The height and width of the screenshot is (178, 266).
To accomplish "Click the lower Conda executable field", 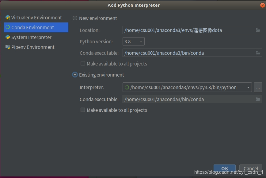I will (x=192, y=99).
